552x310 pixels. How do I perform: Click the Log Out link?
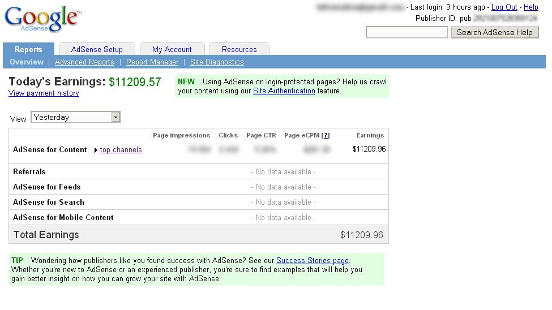coord(504,7)
